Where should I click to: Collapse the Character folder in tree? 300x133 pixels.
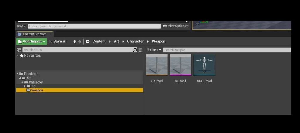click(23, 82)
